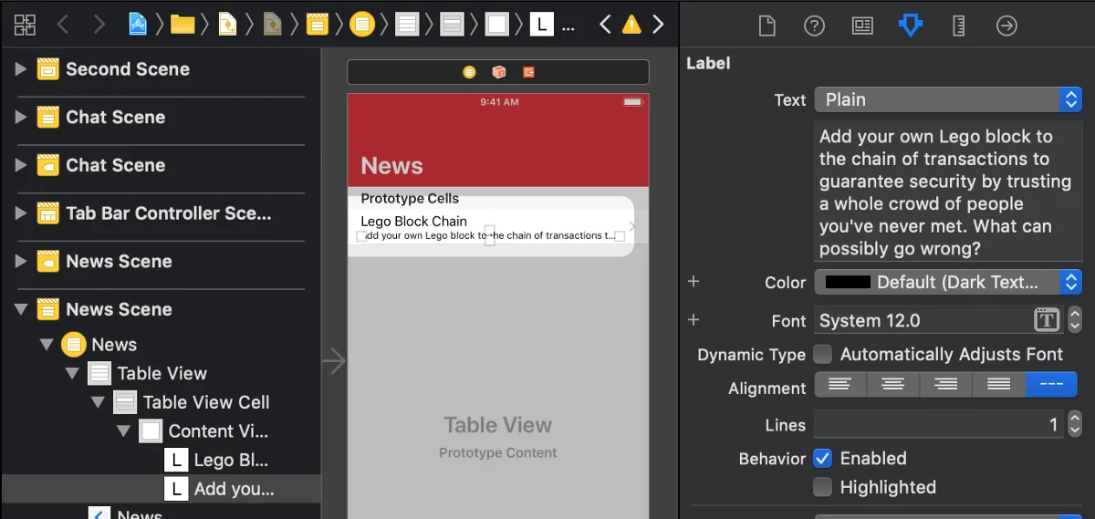The image size is (1095, 519).
Task: Expand the Second Scene outline item
Action: [21, 69]
